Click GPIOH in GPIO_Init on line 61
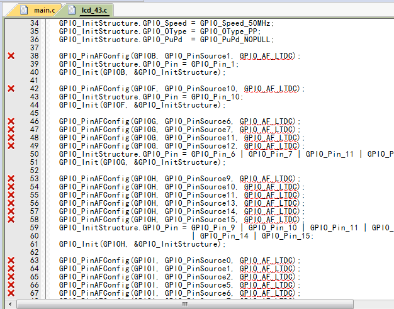Screen dimensions: 394x309 click(114, 244)
